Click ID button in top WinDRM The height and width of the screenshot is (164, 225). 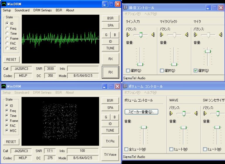[x=110, y=41]
